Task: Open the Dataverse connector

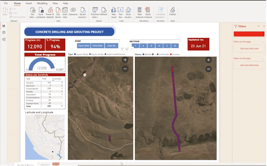Action: click(x=73, y=12)
